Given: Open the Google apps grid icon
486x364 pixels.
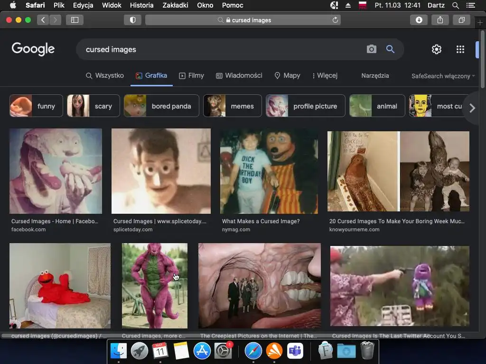Looking at the screenshot, I should pyautogui.click(x=460, y=49).
